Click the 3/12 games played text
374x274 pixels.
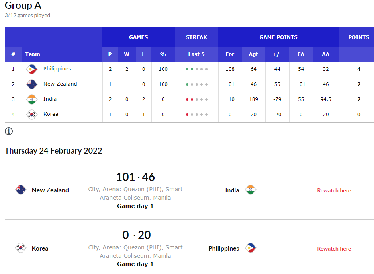point(27,16)
